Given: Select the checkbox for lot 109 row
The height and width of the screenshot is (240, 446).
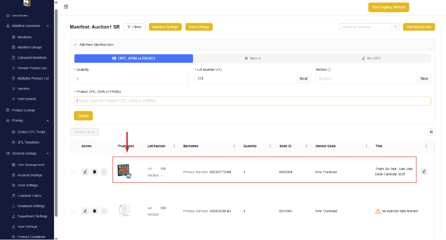Looking at the screenshot, I should pos(74,211).
